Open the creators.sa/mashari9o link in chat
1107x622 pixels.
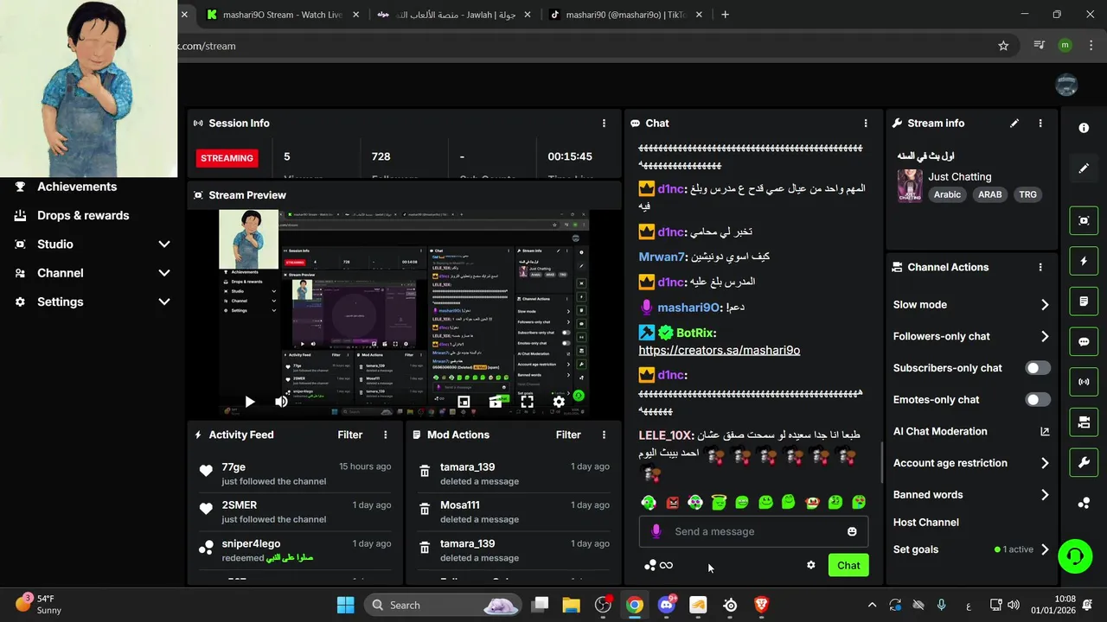tap(720, 350)
